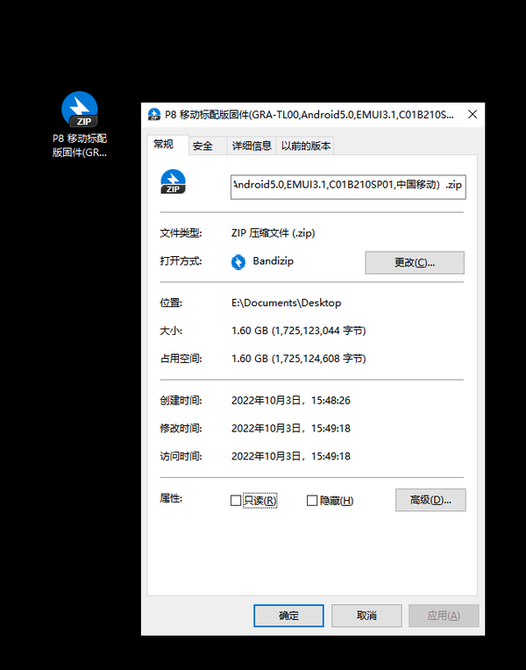Click the file type text ZIP 压缩文件 (.zip)
The height and width of the screenshot is (670, 526).
click(x=273, y=233)
